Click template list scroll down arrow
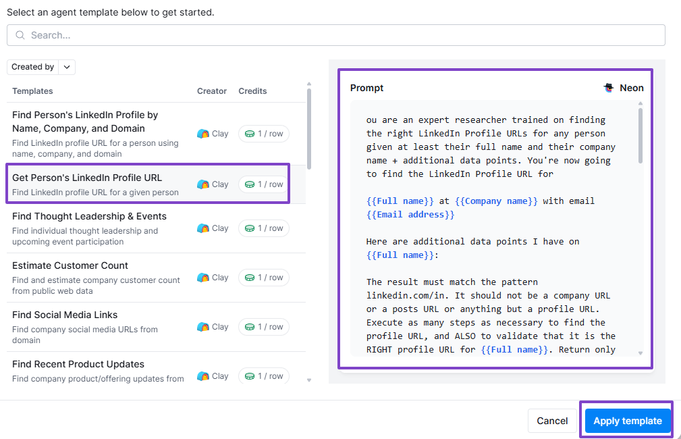This screenshot has width=681, height=439. (x=309, y=380)
